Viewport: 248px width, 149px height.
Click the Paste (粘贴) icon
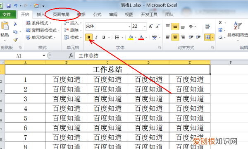5,26
